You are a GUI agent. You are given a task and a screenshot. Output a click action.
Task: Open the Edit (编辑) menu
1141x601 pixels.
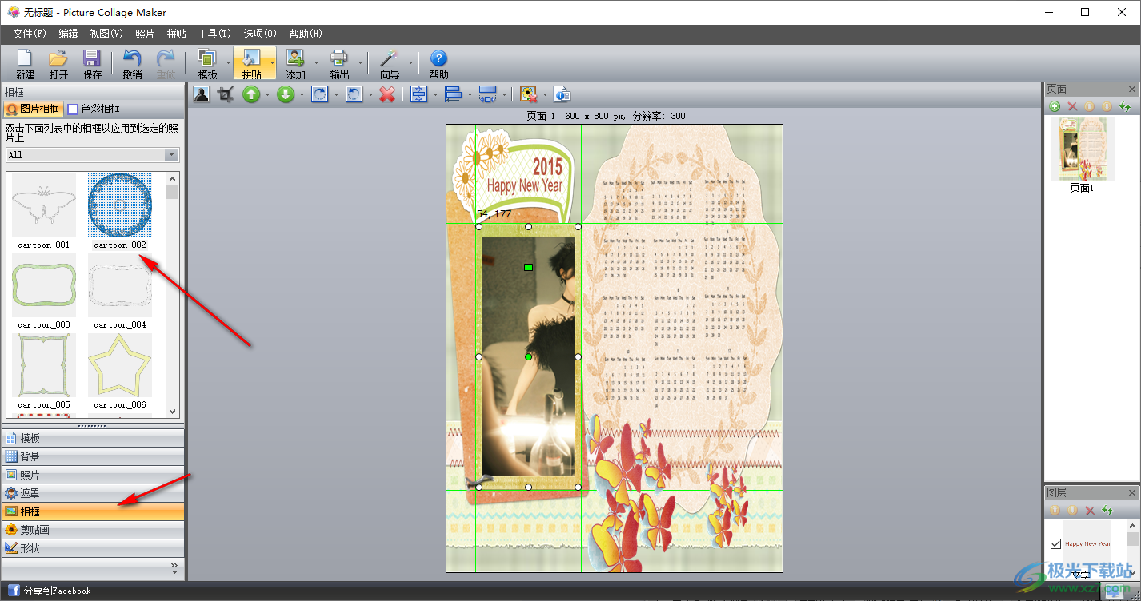[68, 34]
